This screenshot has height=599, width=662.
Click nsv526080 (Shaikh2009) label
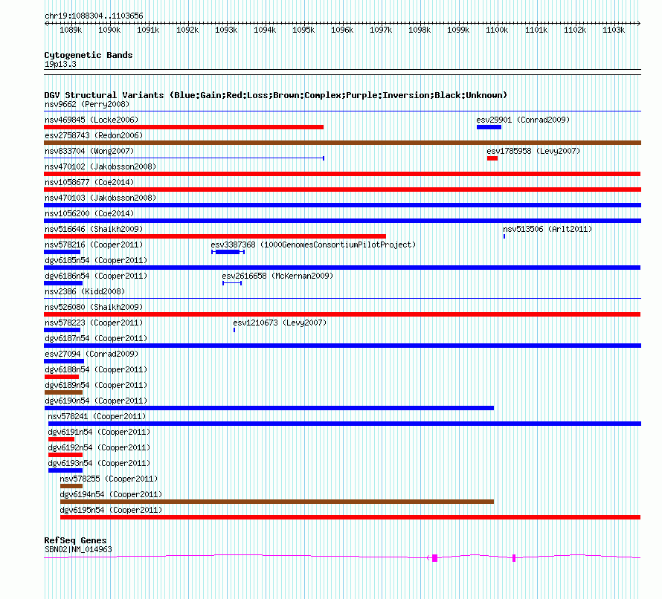(94, 307)
